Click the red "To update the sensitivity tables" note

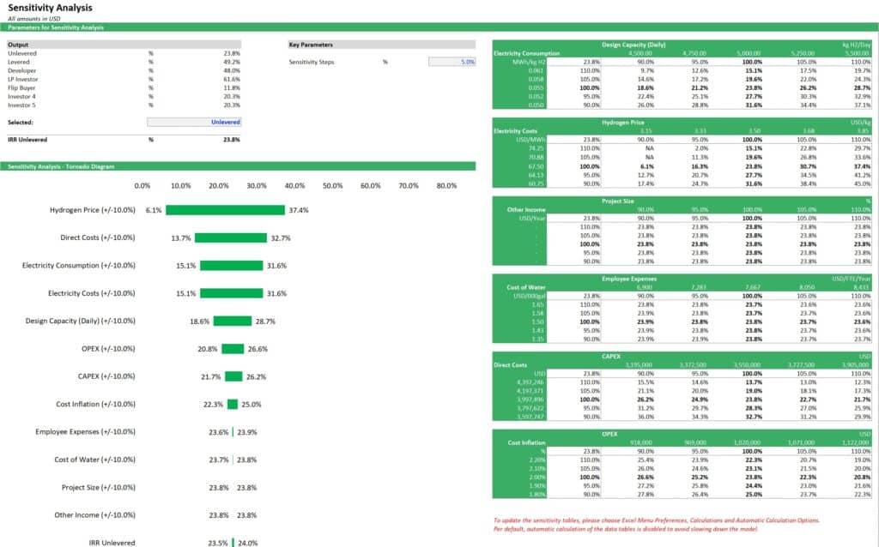[657, 520]
